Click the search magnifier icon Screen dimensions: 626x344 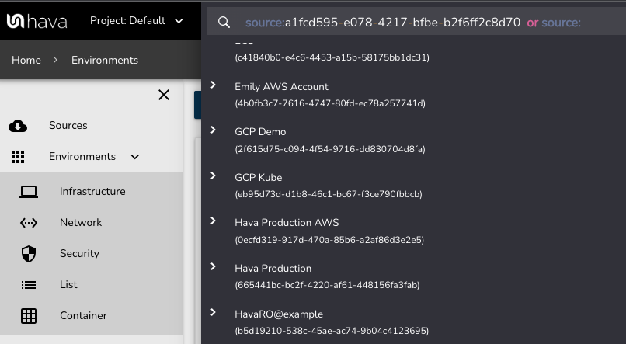coord(224,23)
